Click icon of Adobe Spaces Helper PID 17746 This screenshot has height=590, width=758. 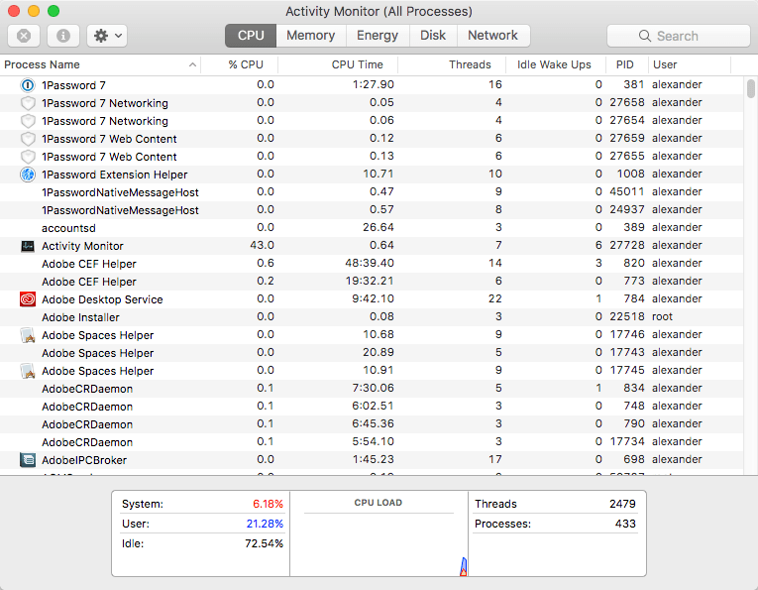click(x=28, y=335)
